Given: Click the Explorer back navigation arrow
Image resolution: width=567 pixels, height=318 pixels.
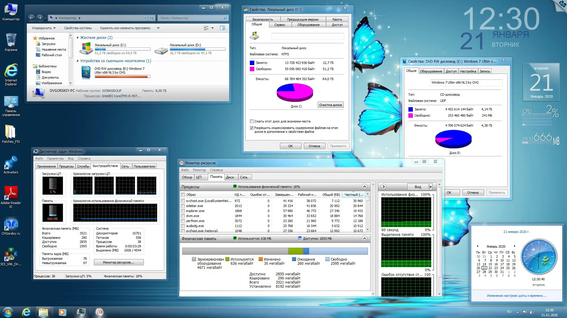Looking at the screenshot, I should click(32, 18).
